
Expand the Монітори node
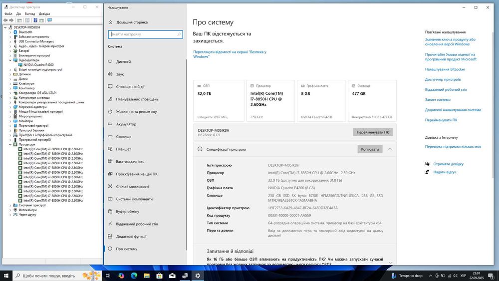[10, 121]
